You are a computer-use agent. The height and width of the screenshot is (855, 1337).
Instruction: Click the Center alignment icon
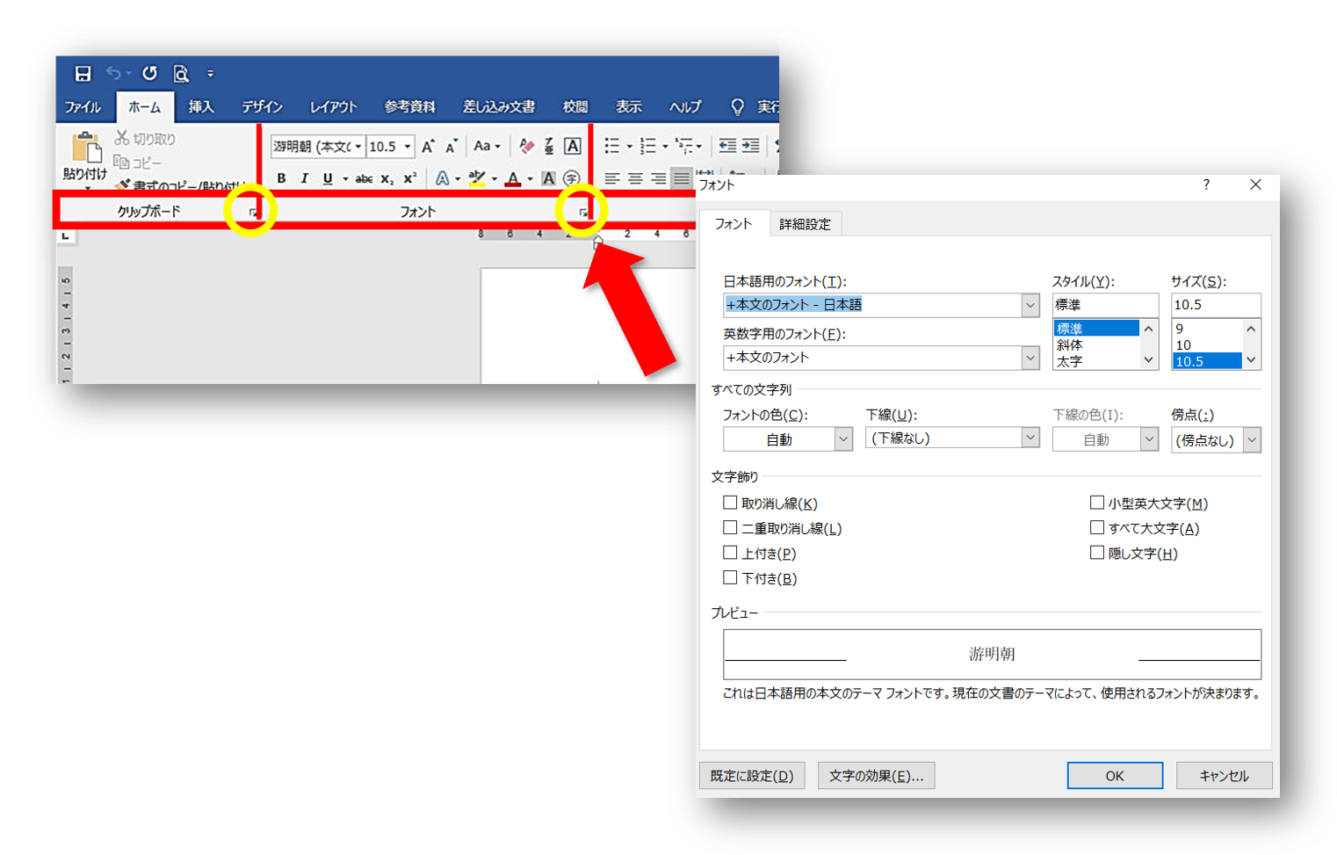click(x=635, y=178)
